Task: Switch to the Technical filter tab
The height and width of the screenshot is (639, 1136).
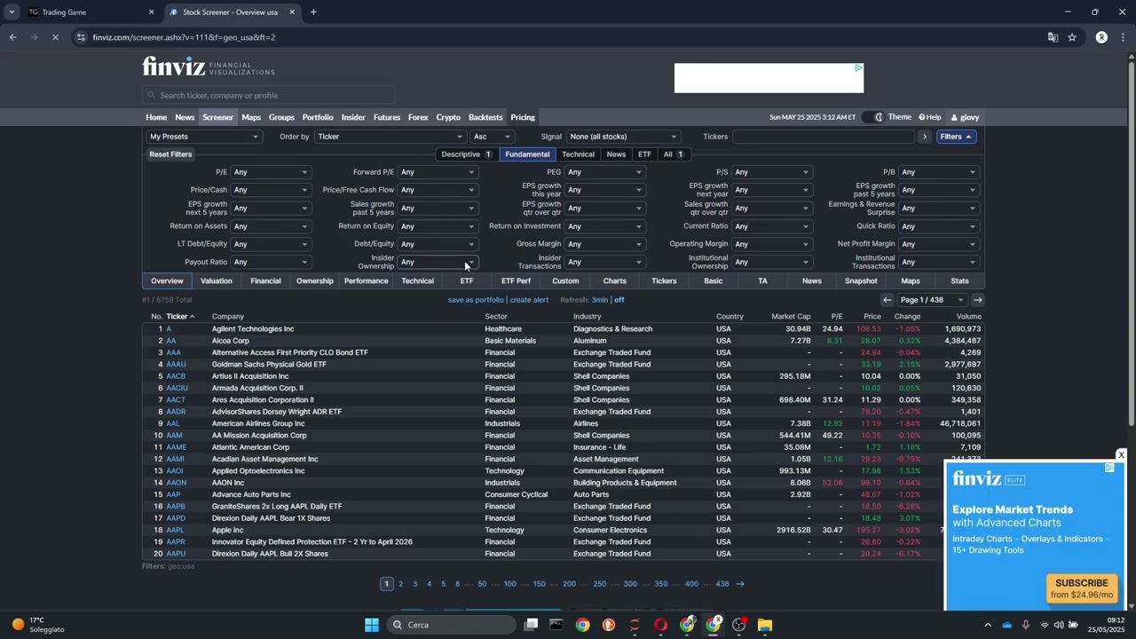Action: click(578, 154)
